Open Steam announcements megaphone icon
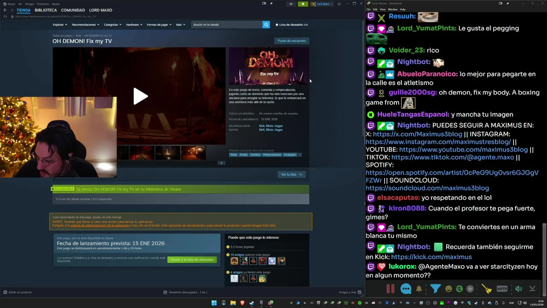 291,4
